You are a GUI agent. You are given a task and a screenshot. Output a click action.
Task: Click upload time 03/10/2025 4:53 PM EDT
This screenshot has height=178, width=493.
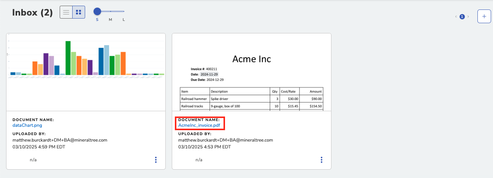[x=204, y=146]
